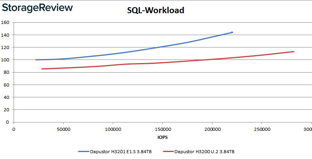The height and width of the screenshot is (160, 312).
Task: Select the SQL-Workload chart title
Action: [x=156, y=10]
